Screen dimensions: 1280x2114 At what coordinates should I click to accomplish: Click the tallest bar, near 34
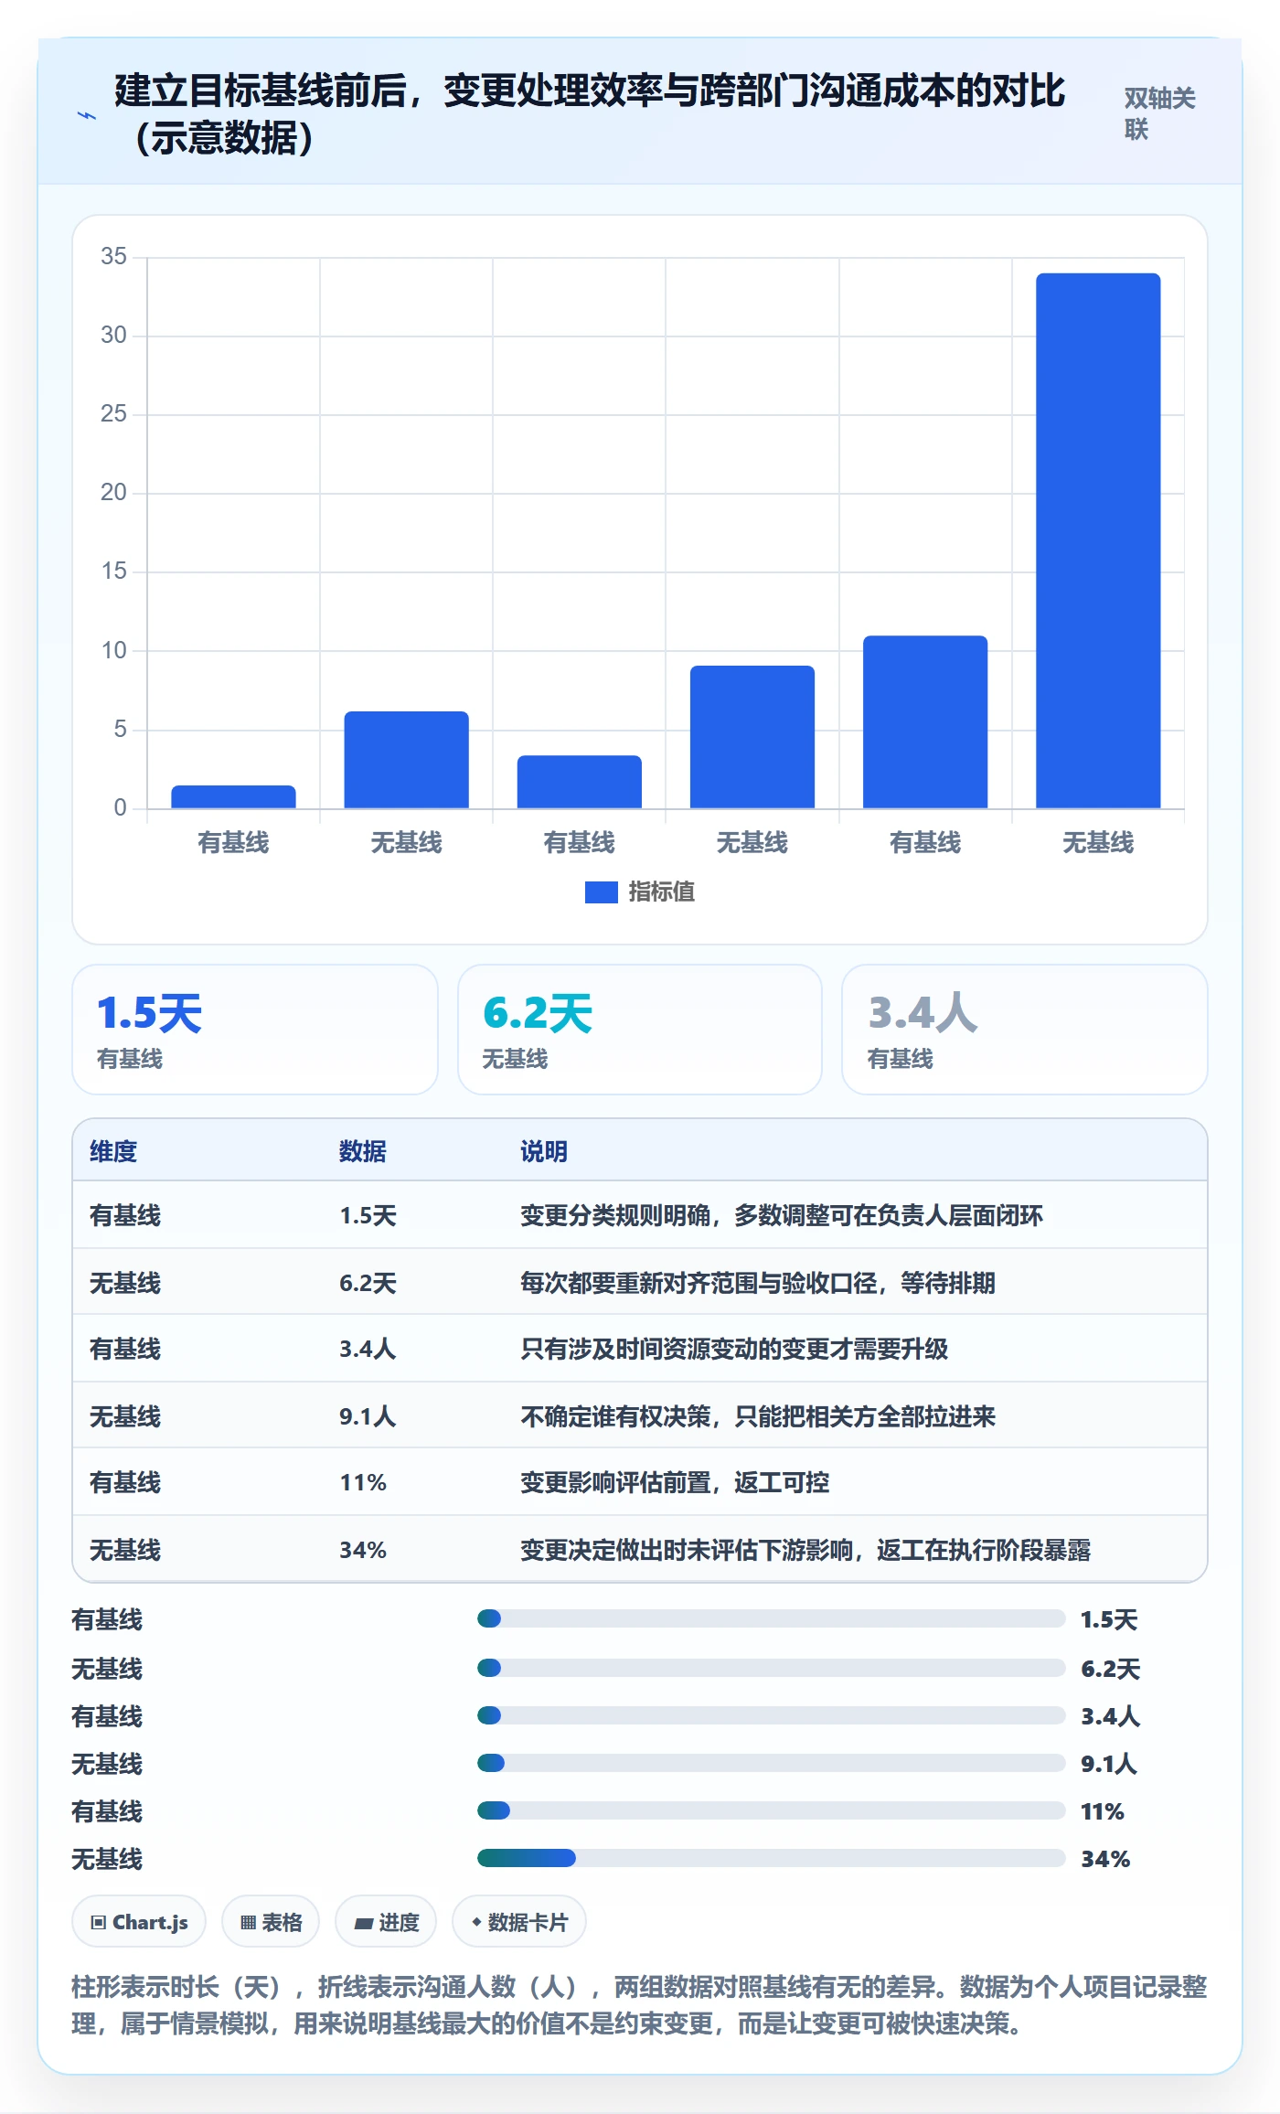tap(1098, 540)
